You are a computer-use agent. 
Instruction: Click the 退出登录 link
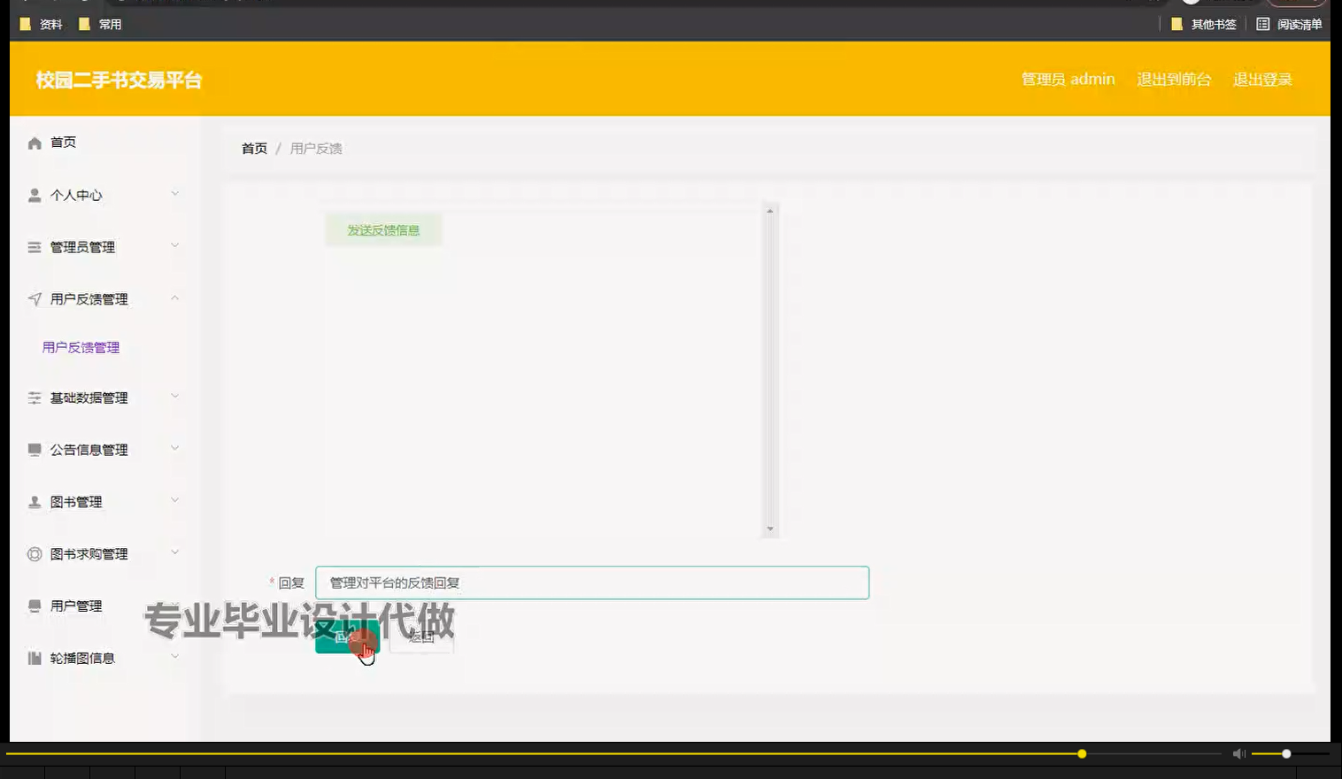point(1262,80)
